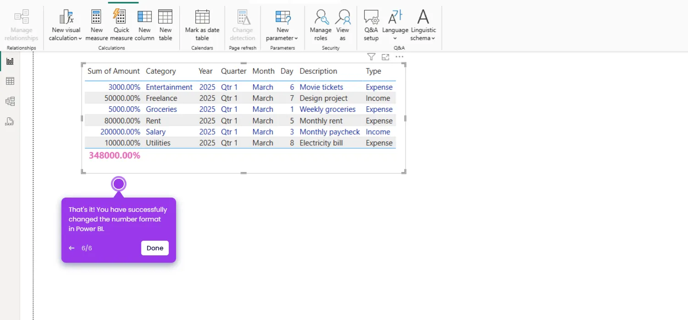Open More options on the visual
Viewport: 688px width, 320px height.
[x=399, y=57]
